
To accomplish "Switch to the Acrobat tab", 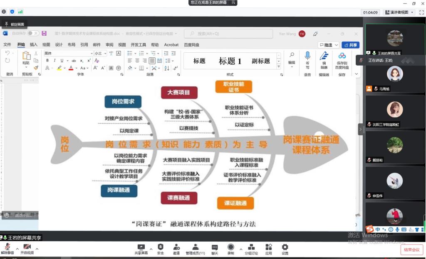I will tap(171, 45).
